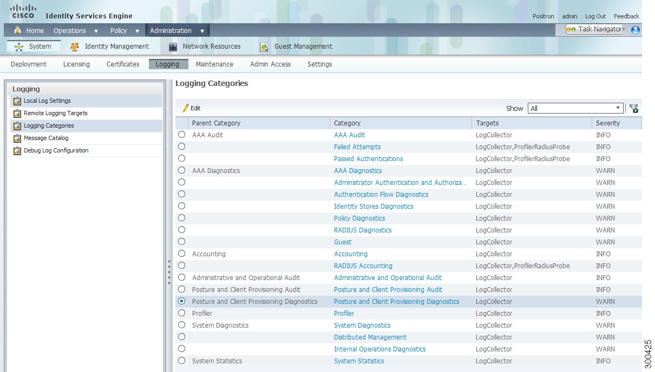The width and height of the screenshot is (655, 372).
Task: Click the Targets cell in Failed Attempts row
Action: point(523,147)
